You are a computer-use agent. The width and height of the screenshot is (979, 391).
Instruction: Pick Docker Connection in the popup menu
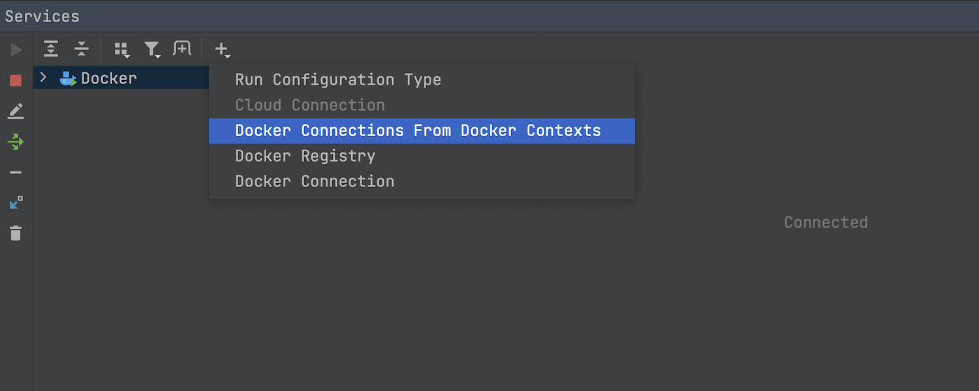pyautogui.click(x=315, y=181)
